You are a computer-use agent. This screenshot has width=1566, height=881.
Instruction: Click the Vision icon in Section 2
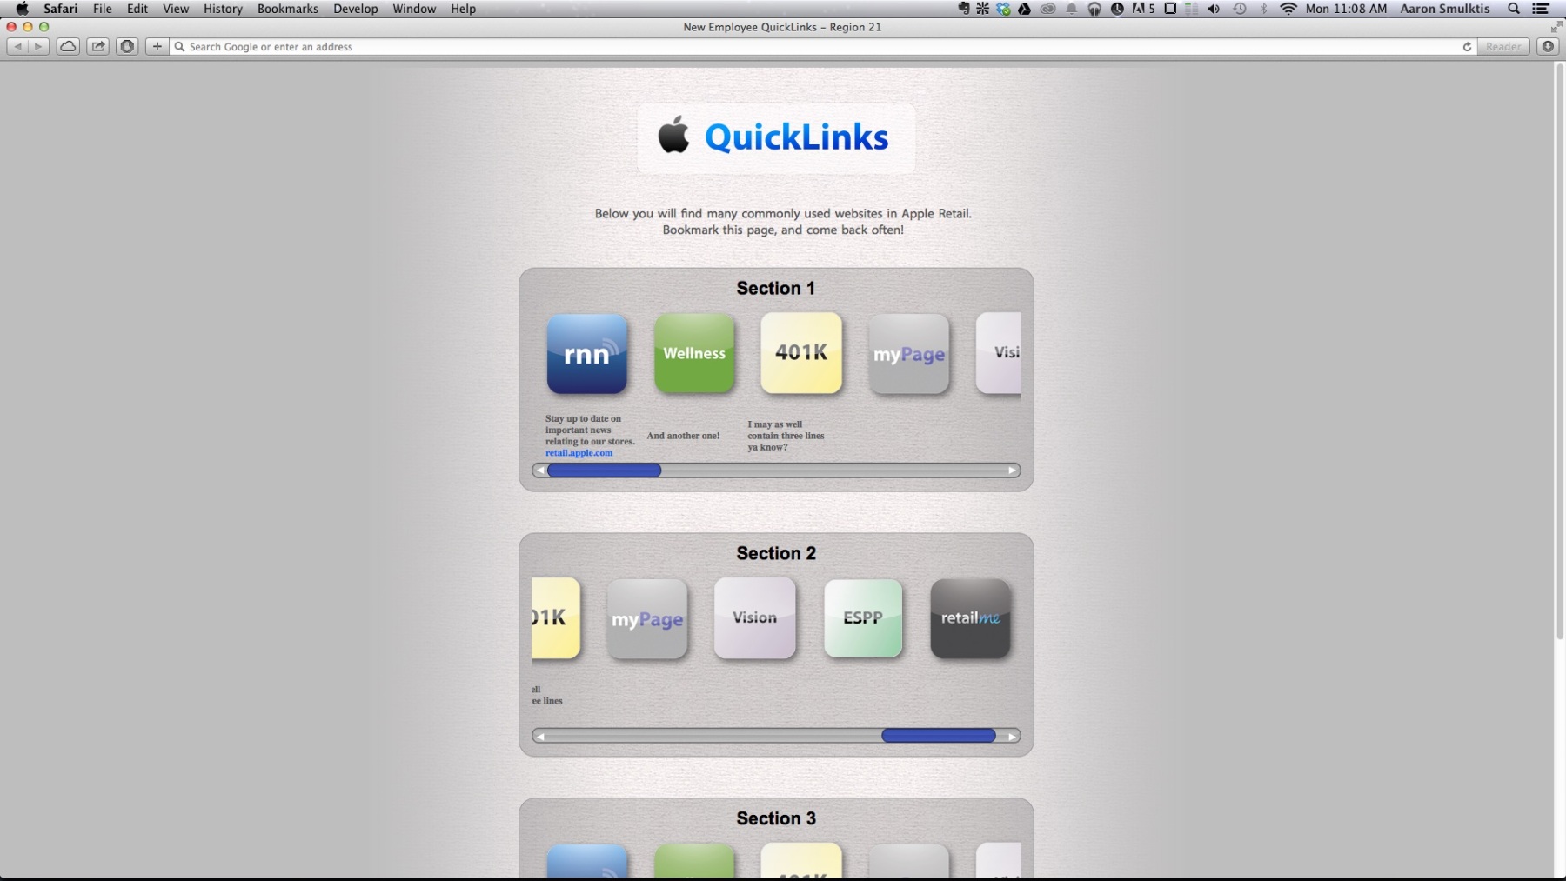[754, 618]
